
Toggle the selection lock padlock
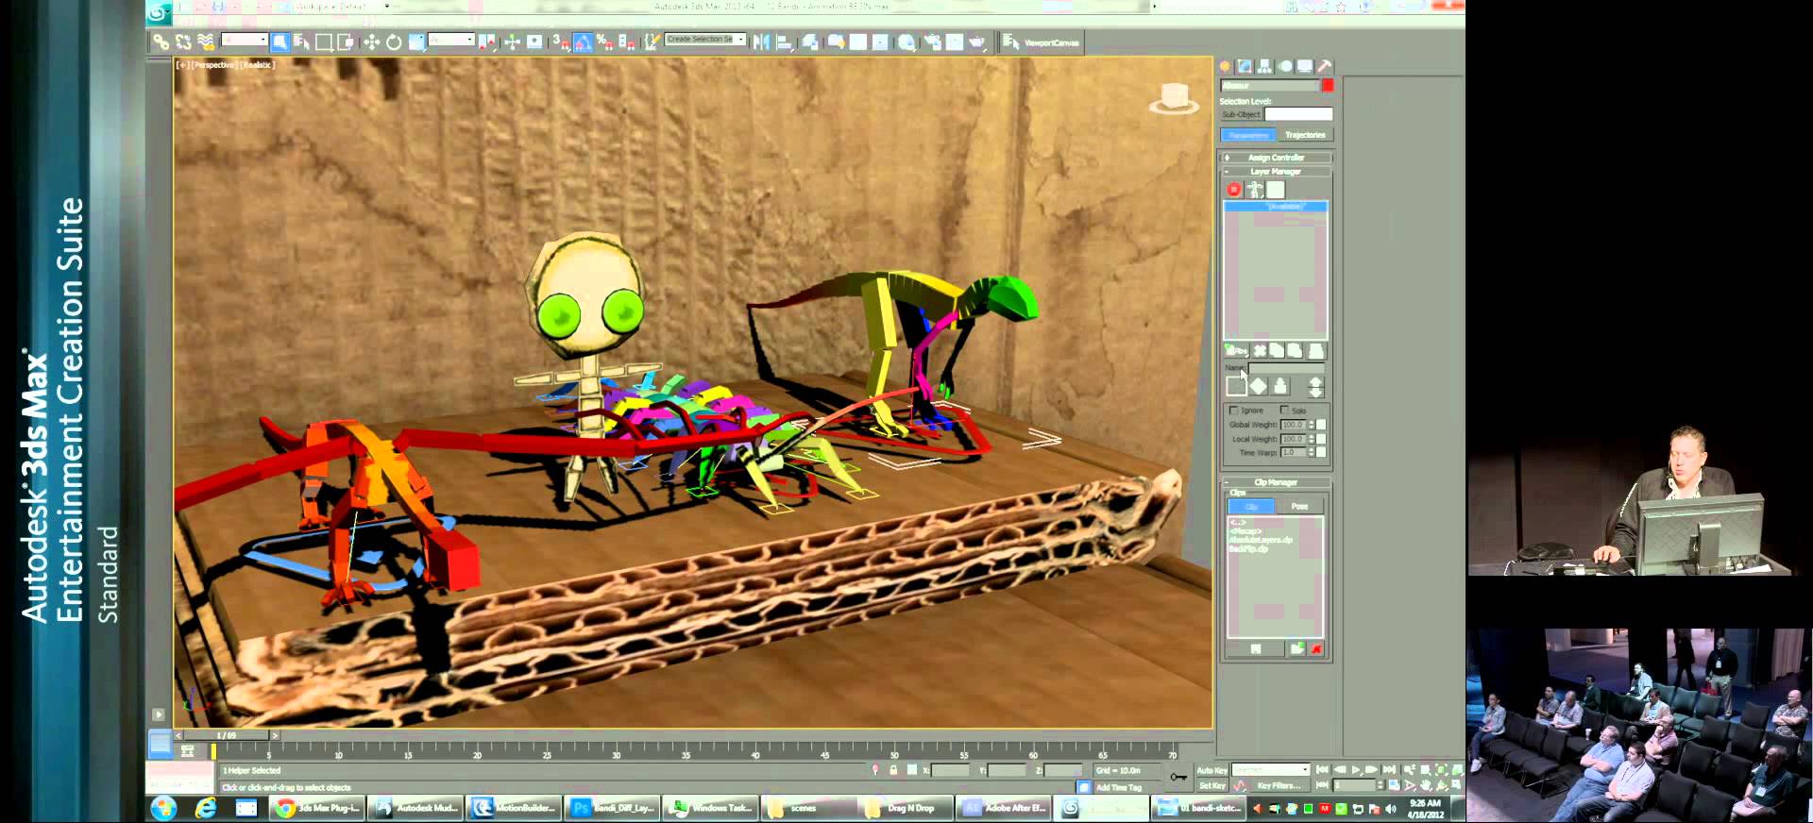coord(893,770)
